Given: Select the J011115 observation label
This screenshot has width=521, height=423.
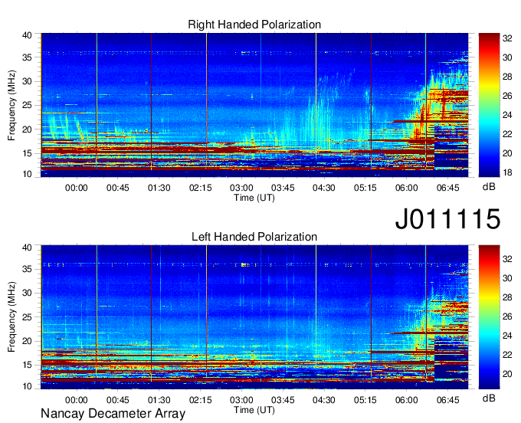Looking at the screenshot, I should (x=447, y=218).
